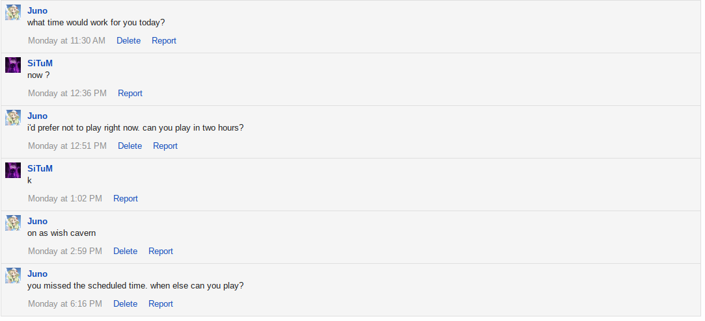
Task: Report SiTuM's "k" message at 1:02 PM
Action: 126,198
